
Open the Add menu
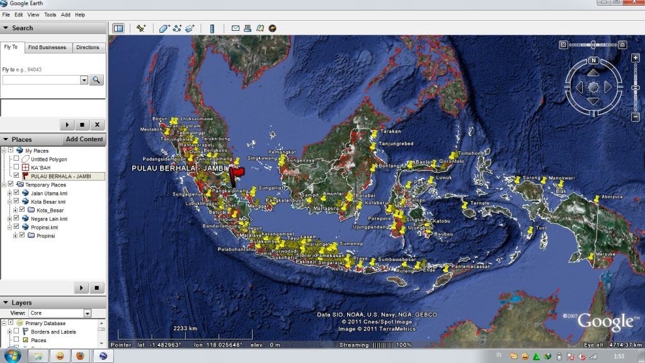click(66, 15)
